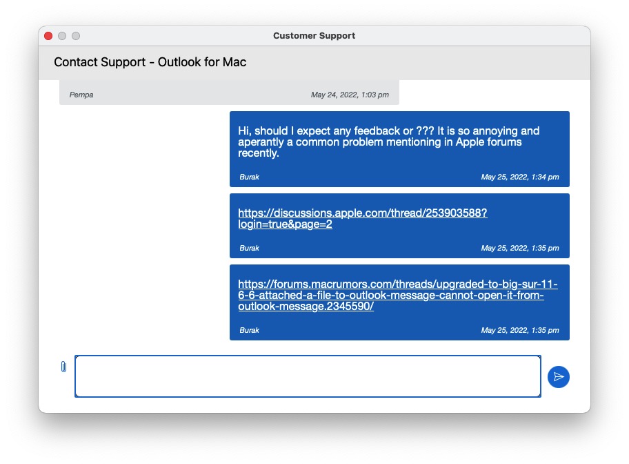This screenshot has height=464, width=629.
Task: Focus the message text input box
Action: pos(308,376)
